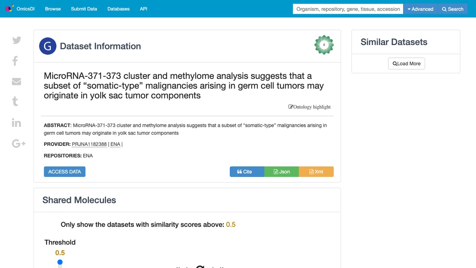
Task: Open the Browse menu
Action: 53,9
